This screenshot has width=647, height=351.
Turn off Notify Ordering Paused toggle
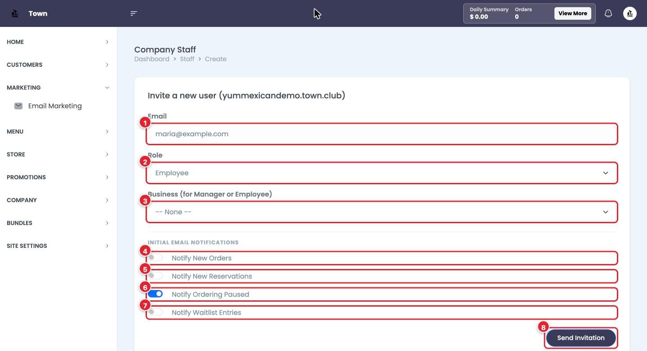click(x=155, y=294)
